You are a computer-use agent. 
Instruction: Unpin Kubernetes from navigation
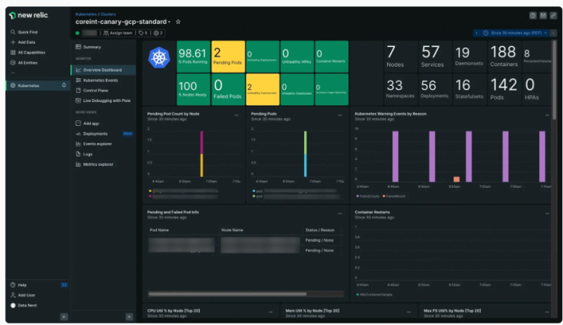click(63, 85)
